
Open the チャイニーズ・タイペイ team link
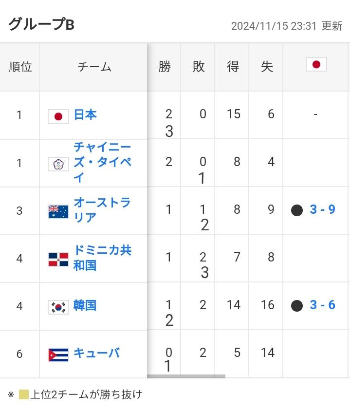coord(102,162)
